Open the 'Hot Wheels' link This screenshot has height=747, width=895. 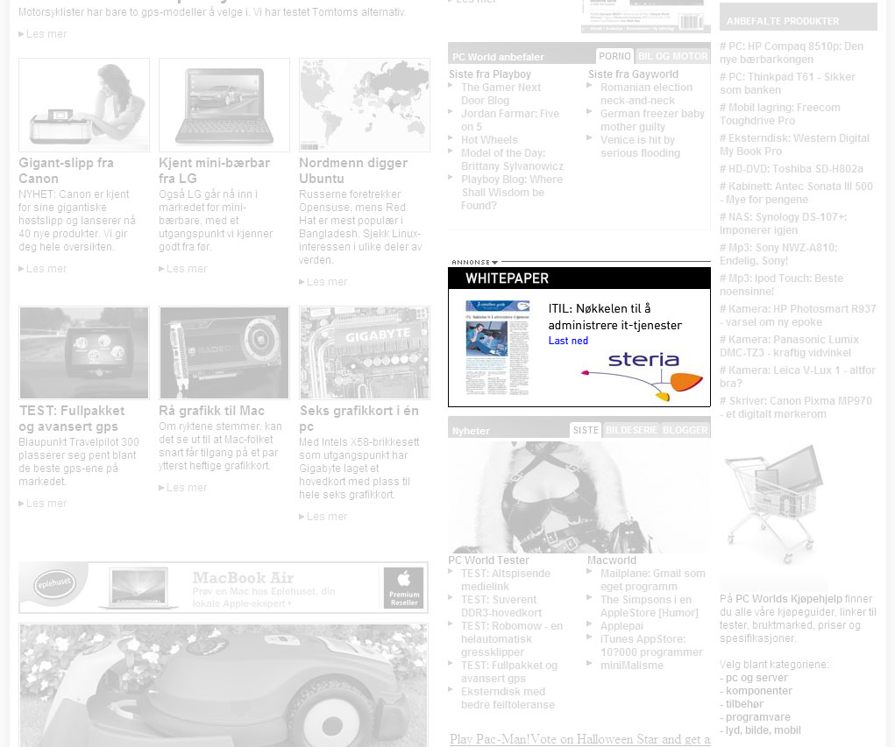pos(489,140)
